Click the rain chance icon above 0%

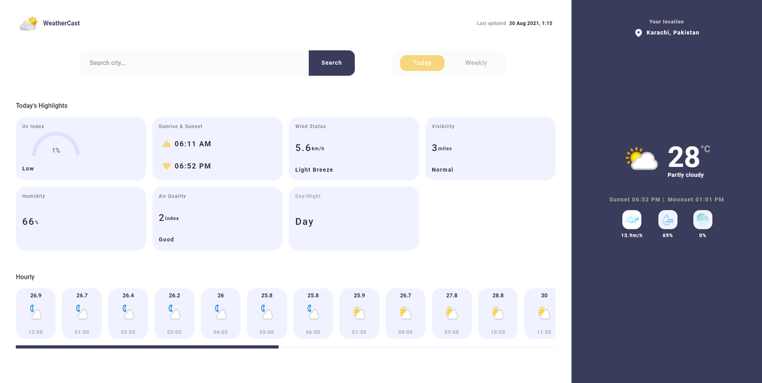(703, 219)
